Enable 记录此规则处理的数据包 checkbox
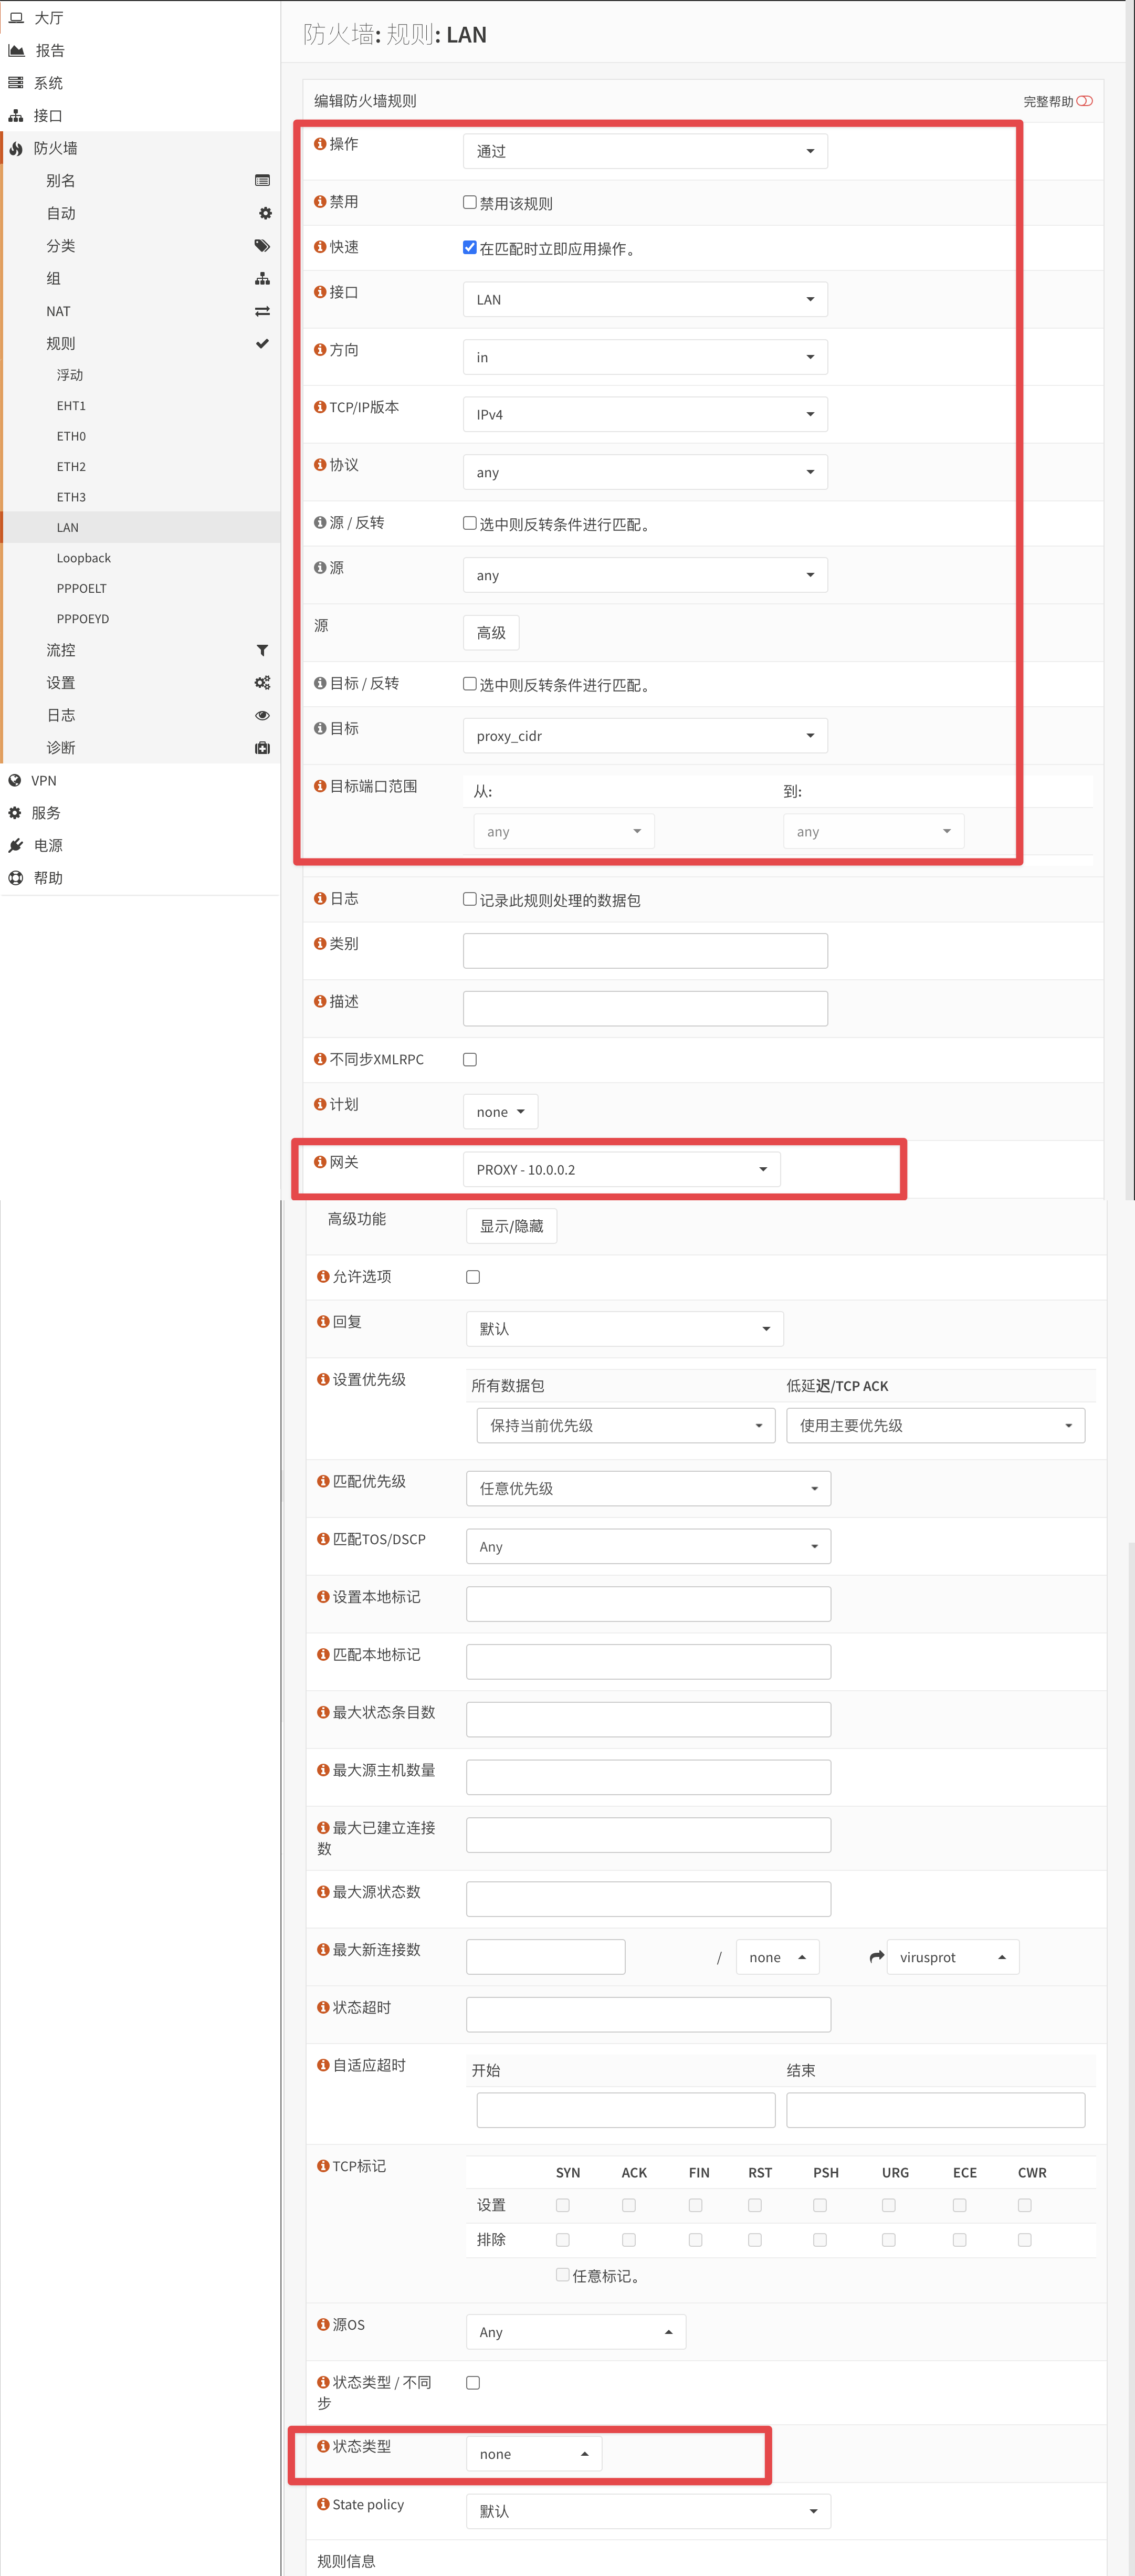The height and width of the screenshot is (2576, 1135). point(469,899)
